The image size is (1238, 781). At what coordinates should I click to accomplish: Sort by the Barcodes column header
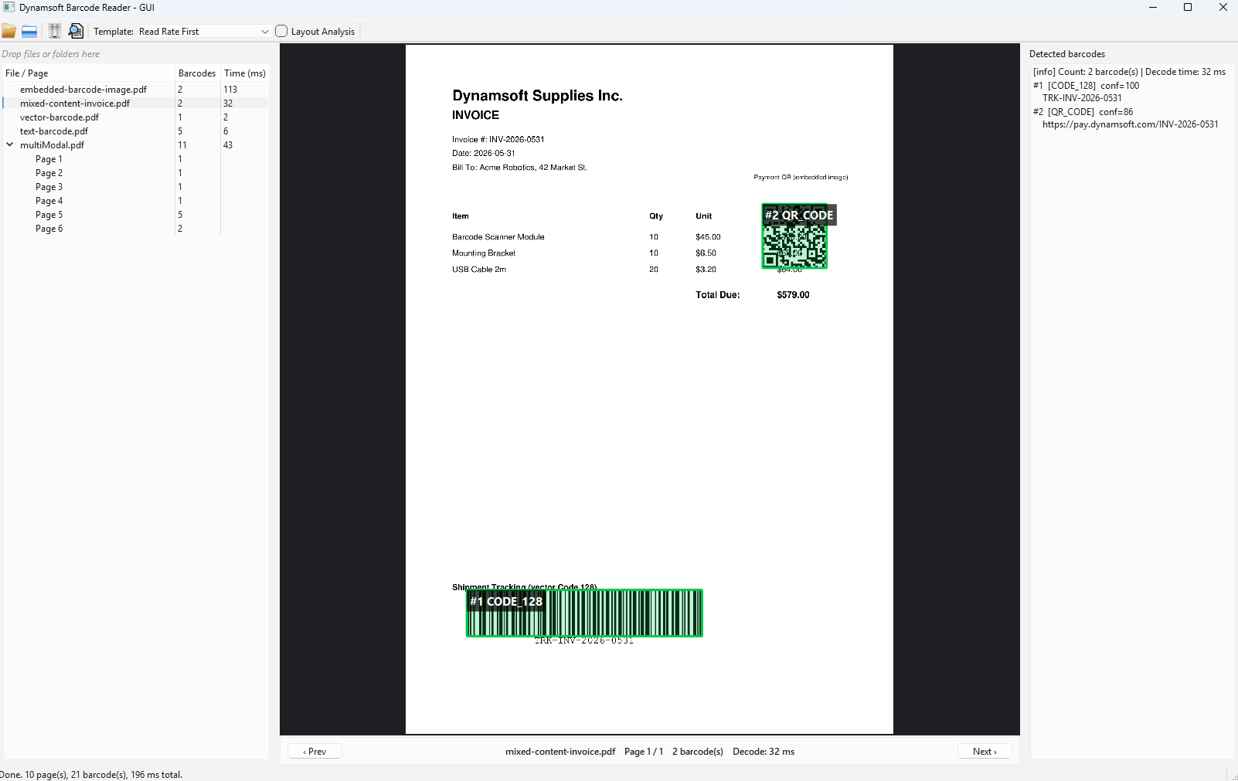click(x=197, y=73)
